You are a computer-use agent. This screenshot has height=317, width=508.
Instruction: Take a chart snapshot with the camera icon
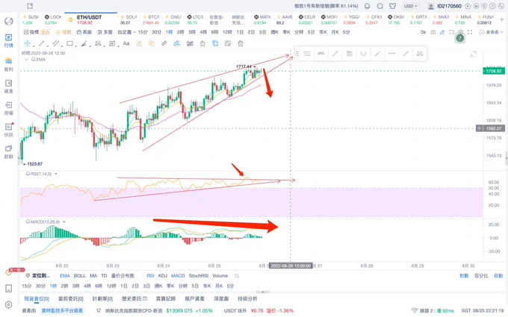(433, 32)
